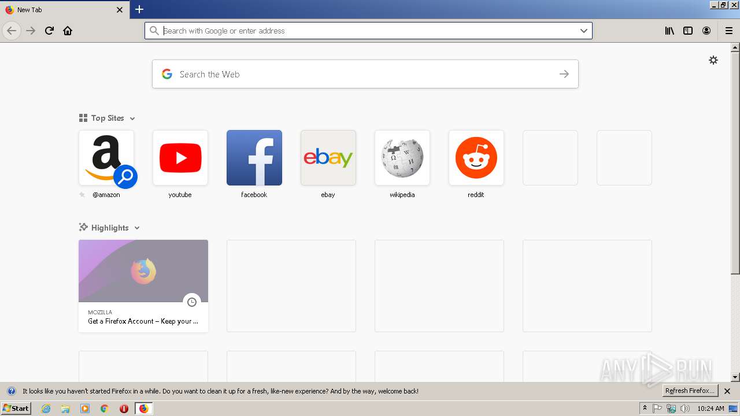
Task: Collapse the Top Sites section chevron
Action: click(x=132, y=118)
